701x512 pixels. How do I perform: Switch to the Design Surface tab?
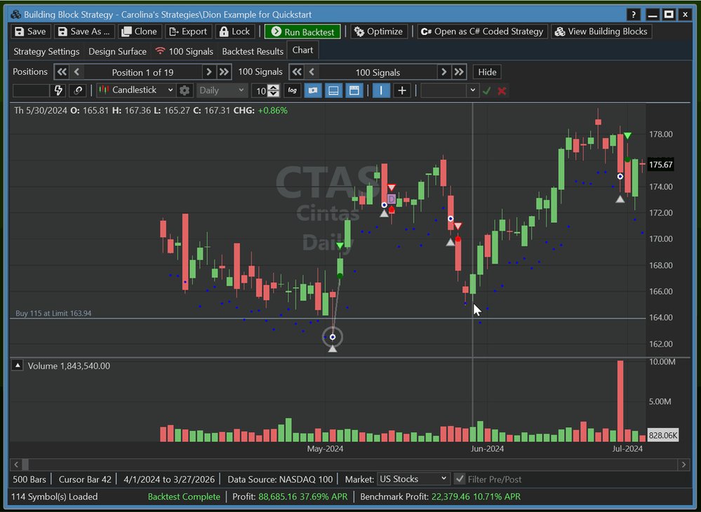[x=118, y=51]
